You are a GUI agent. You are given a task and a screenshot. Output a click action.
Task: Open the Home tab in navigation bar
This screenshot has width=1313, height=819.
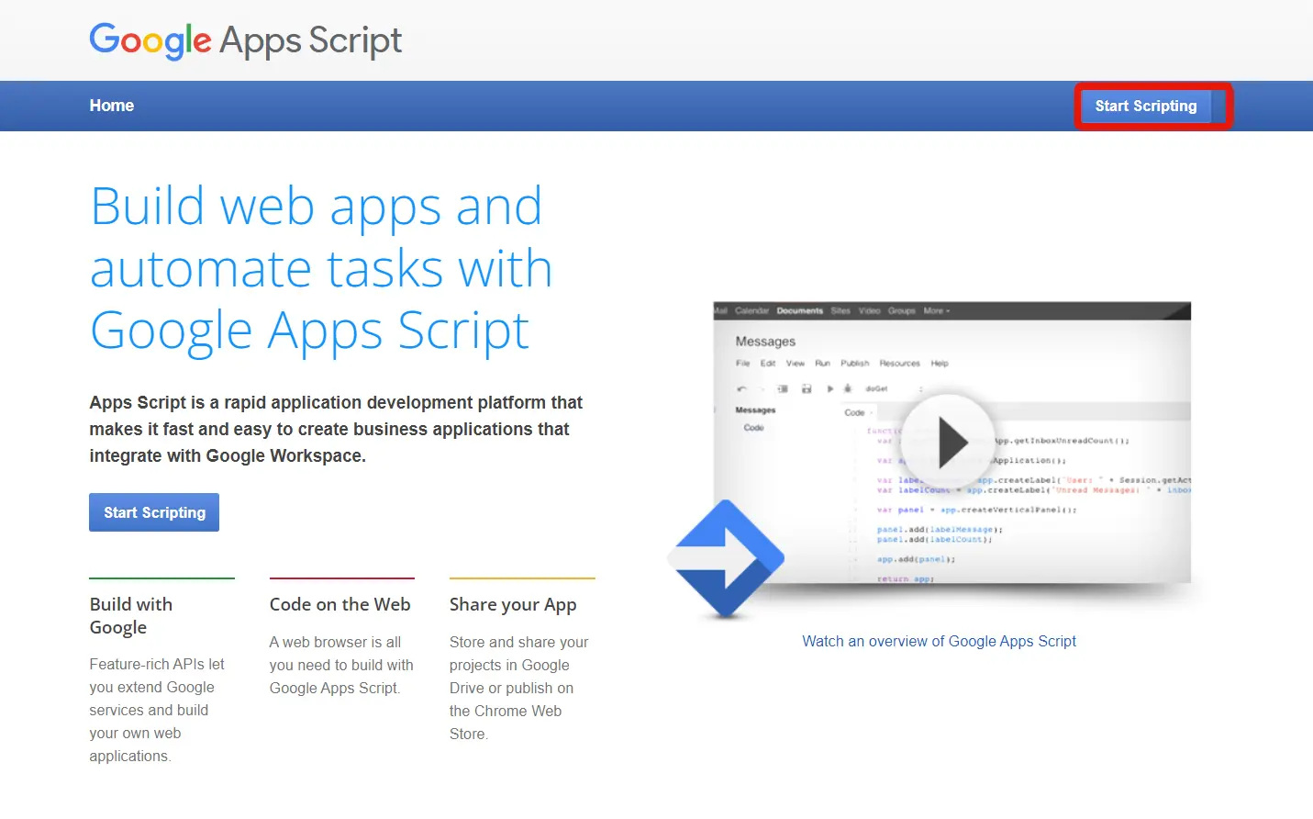tap(112, 106)
